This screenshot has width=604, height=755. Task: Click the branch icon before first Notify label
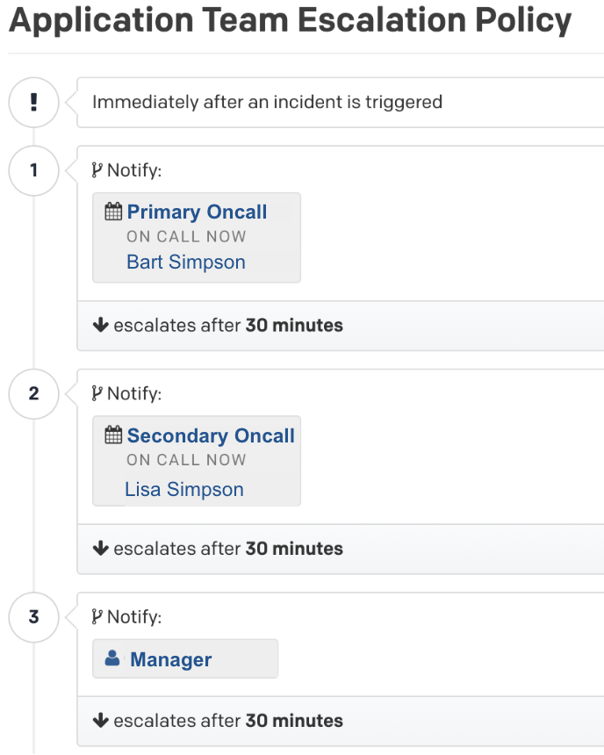(x=97, y=169)
